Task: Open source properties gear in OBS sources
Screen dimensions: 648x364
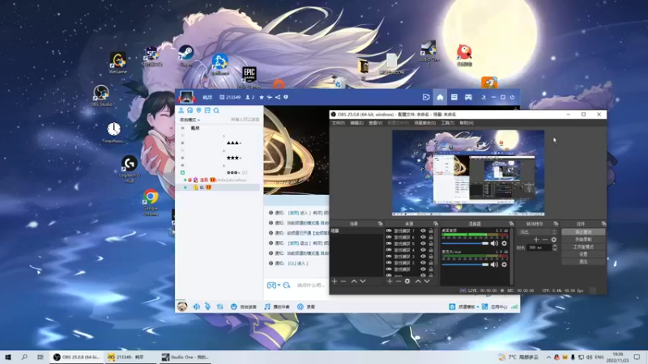Action: pyautogui.click(x=407, y=281)
